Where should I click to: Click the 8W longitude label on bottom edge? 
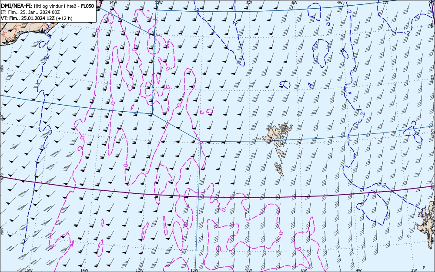(x=249, y=270)
